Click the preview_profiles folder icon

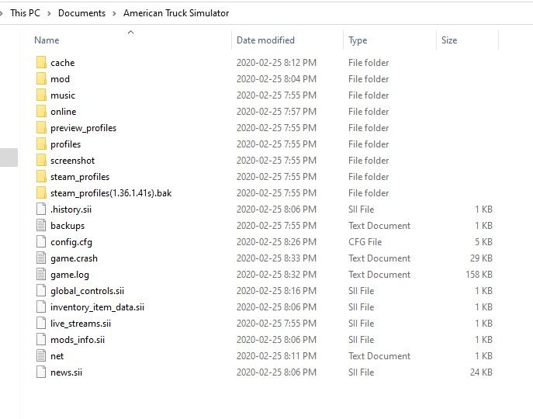tap(41, 128)
